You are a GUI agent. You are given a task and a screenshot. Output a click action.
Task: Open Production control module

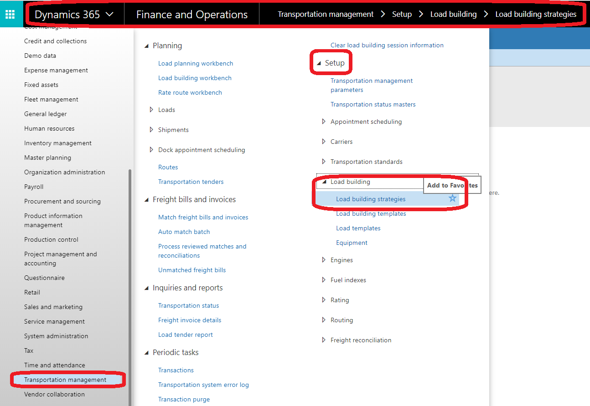(x=51, y=239)
